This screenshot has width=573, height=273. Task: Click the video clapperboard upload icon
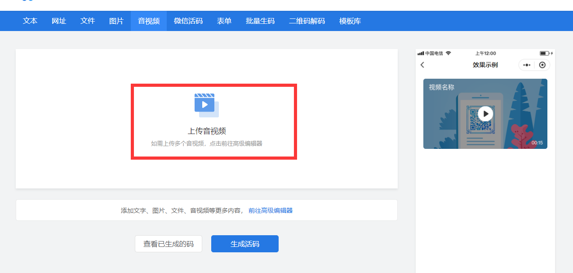206,105
